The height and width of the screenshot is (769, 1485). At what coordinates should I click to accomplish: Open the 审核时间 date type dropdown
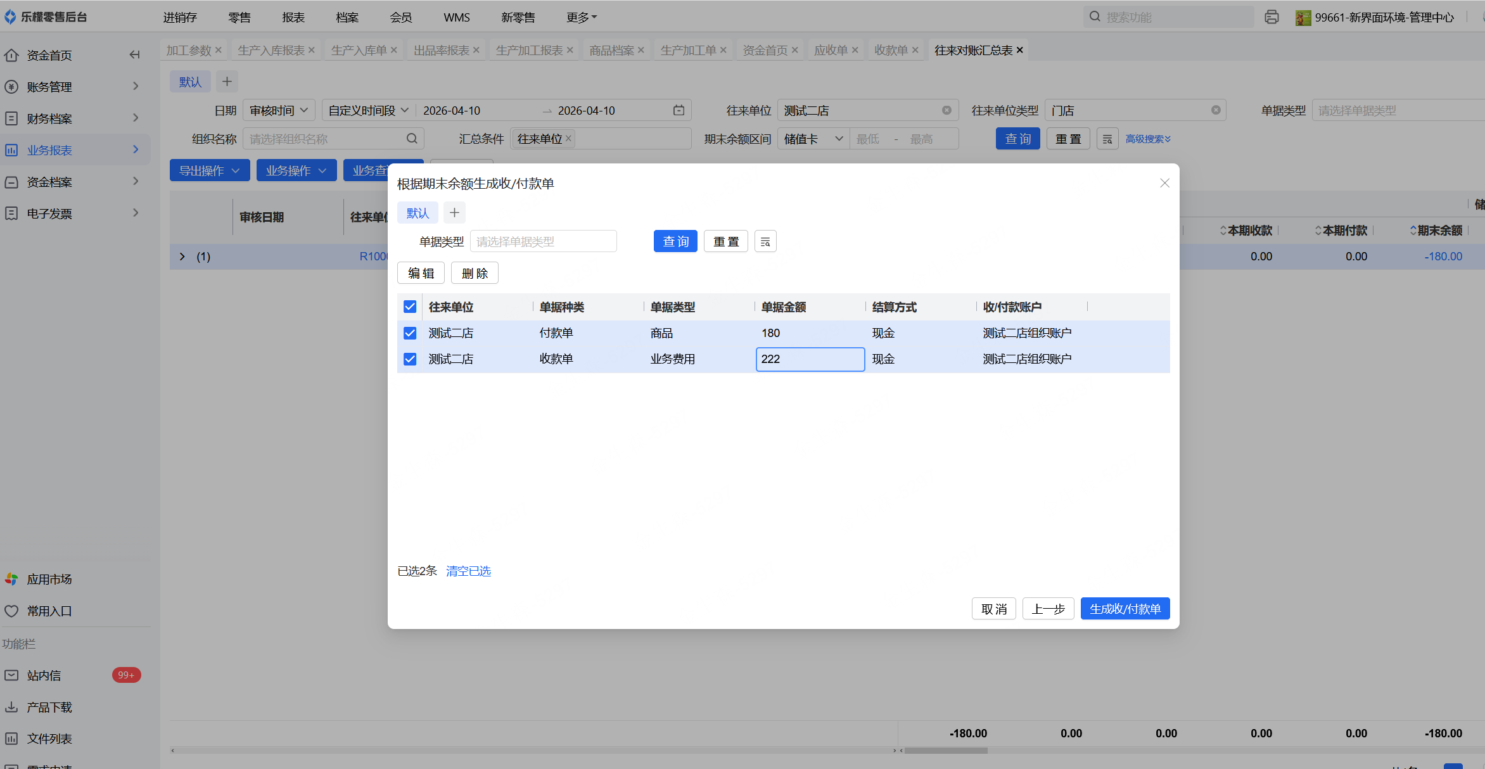click(x=278, y=110)
